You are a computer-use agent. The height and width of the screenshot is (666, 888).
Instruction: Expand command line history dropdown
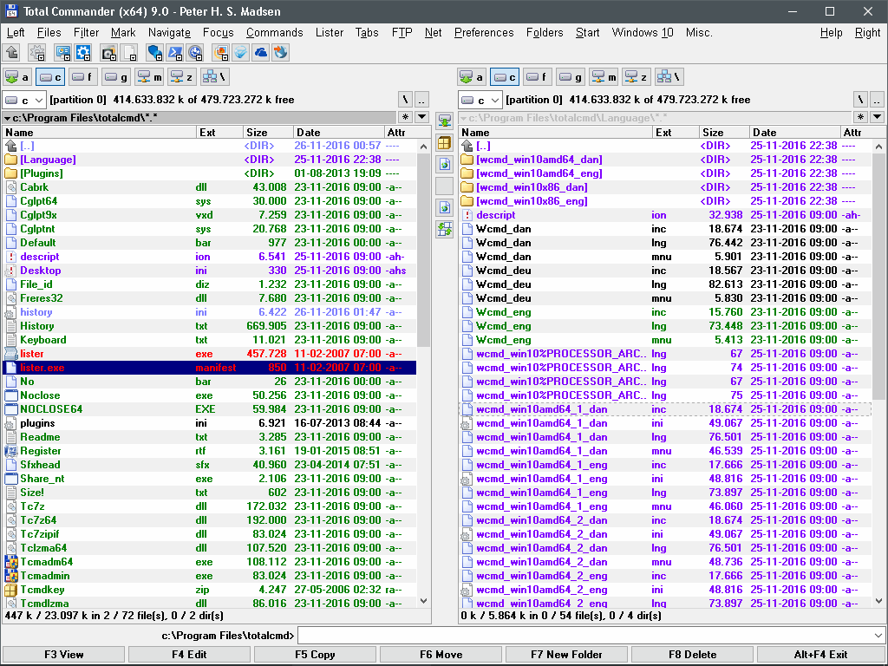pos(878,636)
